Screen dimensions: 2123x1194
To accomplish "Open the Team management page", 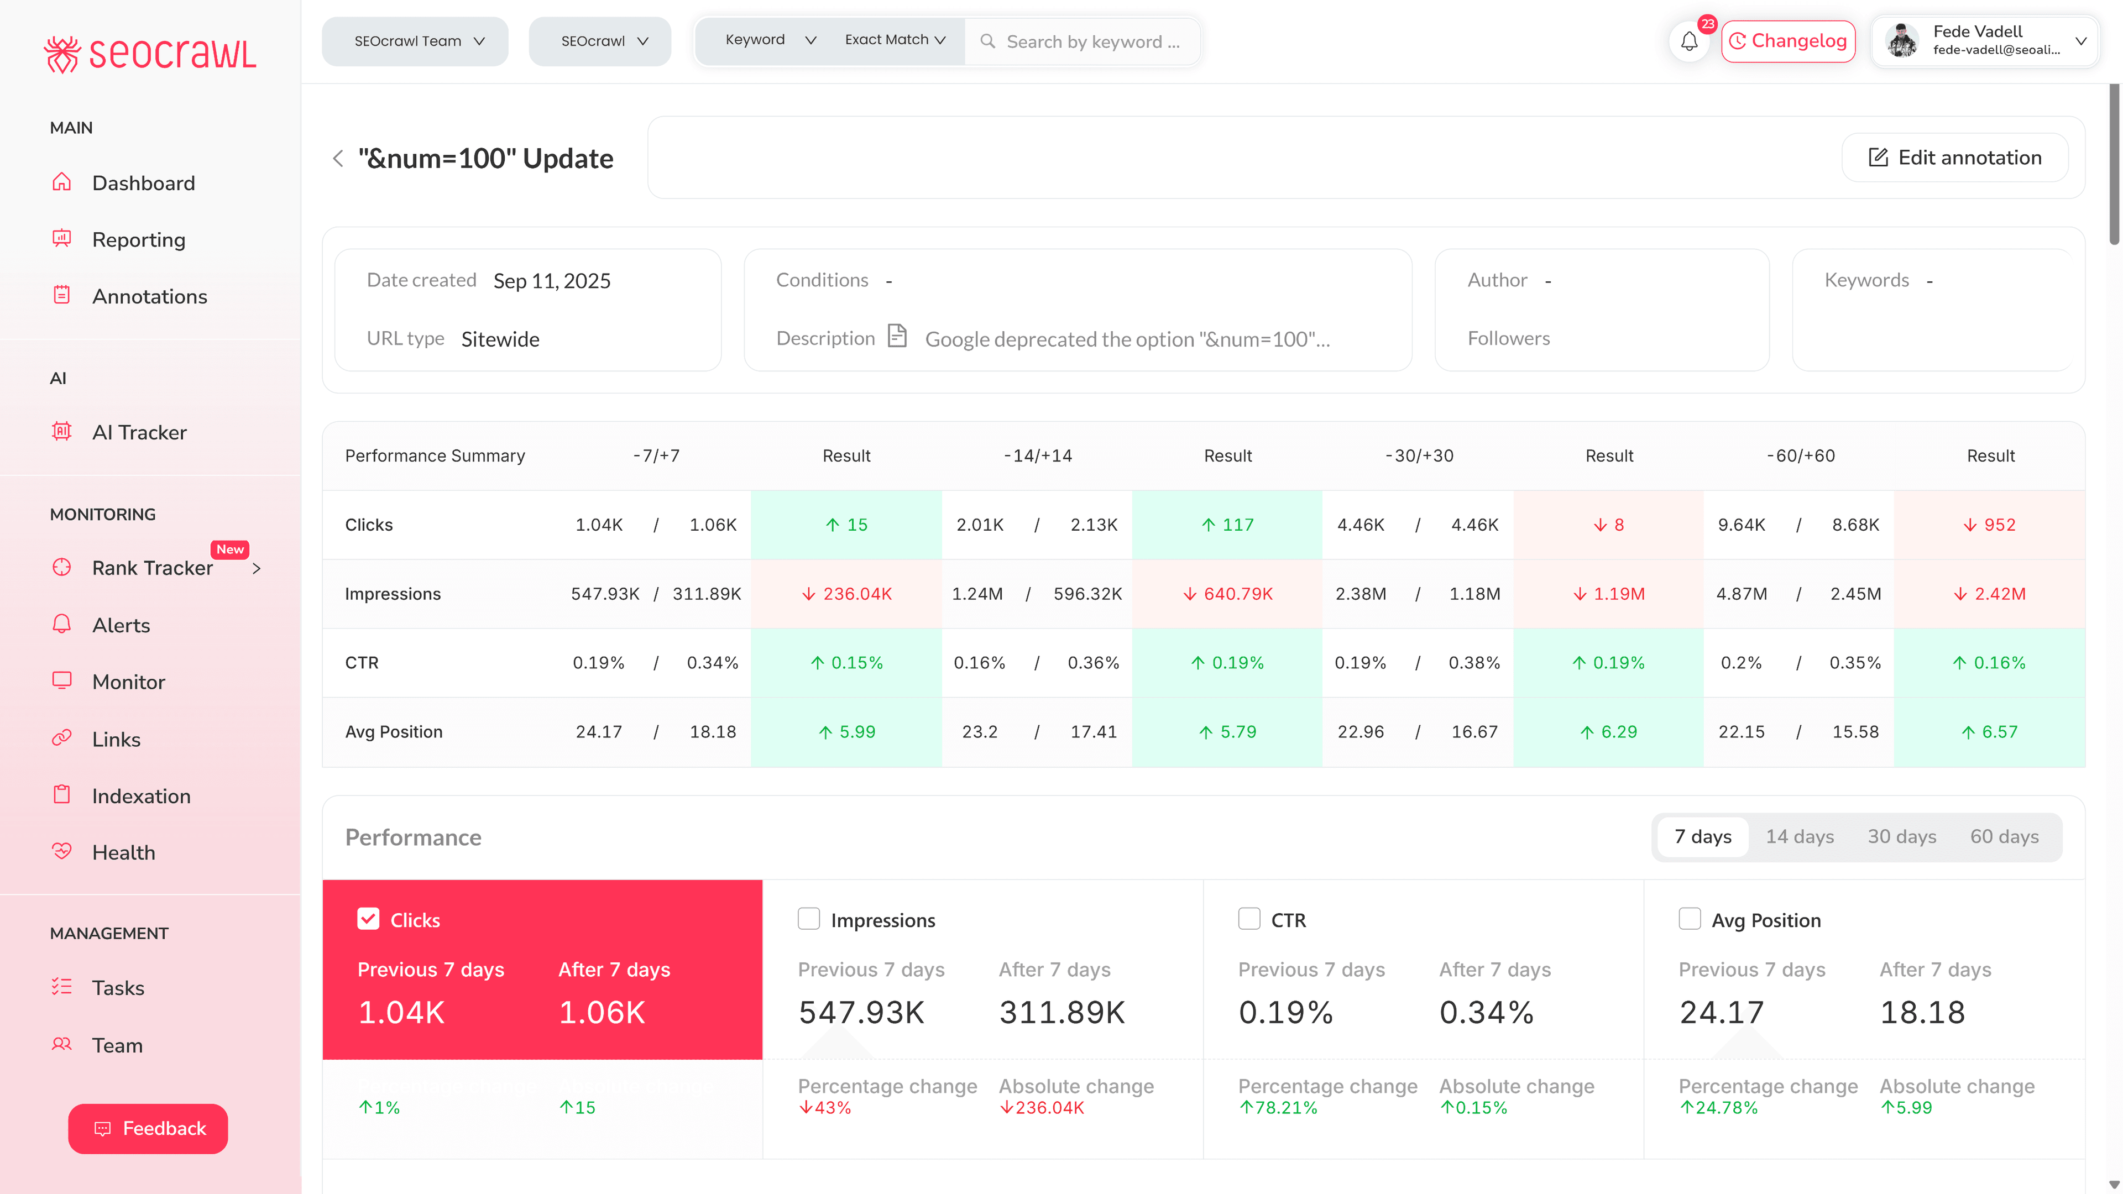I will (117, 1045).
